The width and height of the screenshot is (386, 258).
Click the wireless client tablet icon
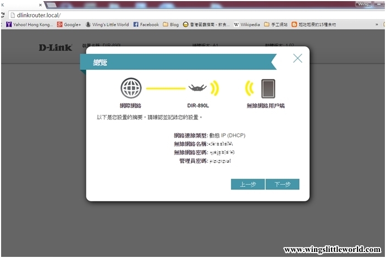tap(268, 88)
